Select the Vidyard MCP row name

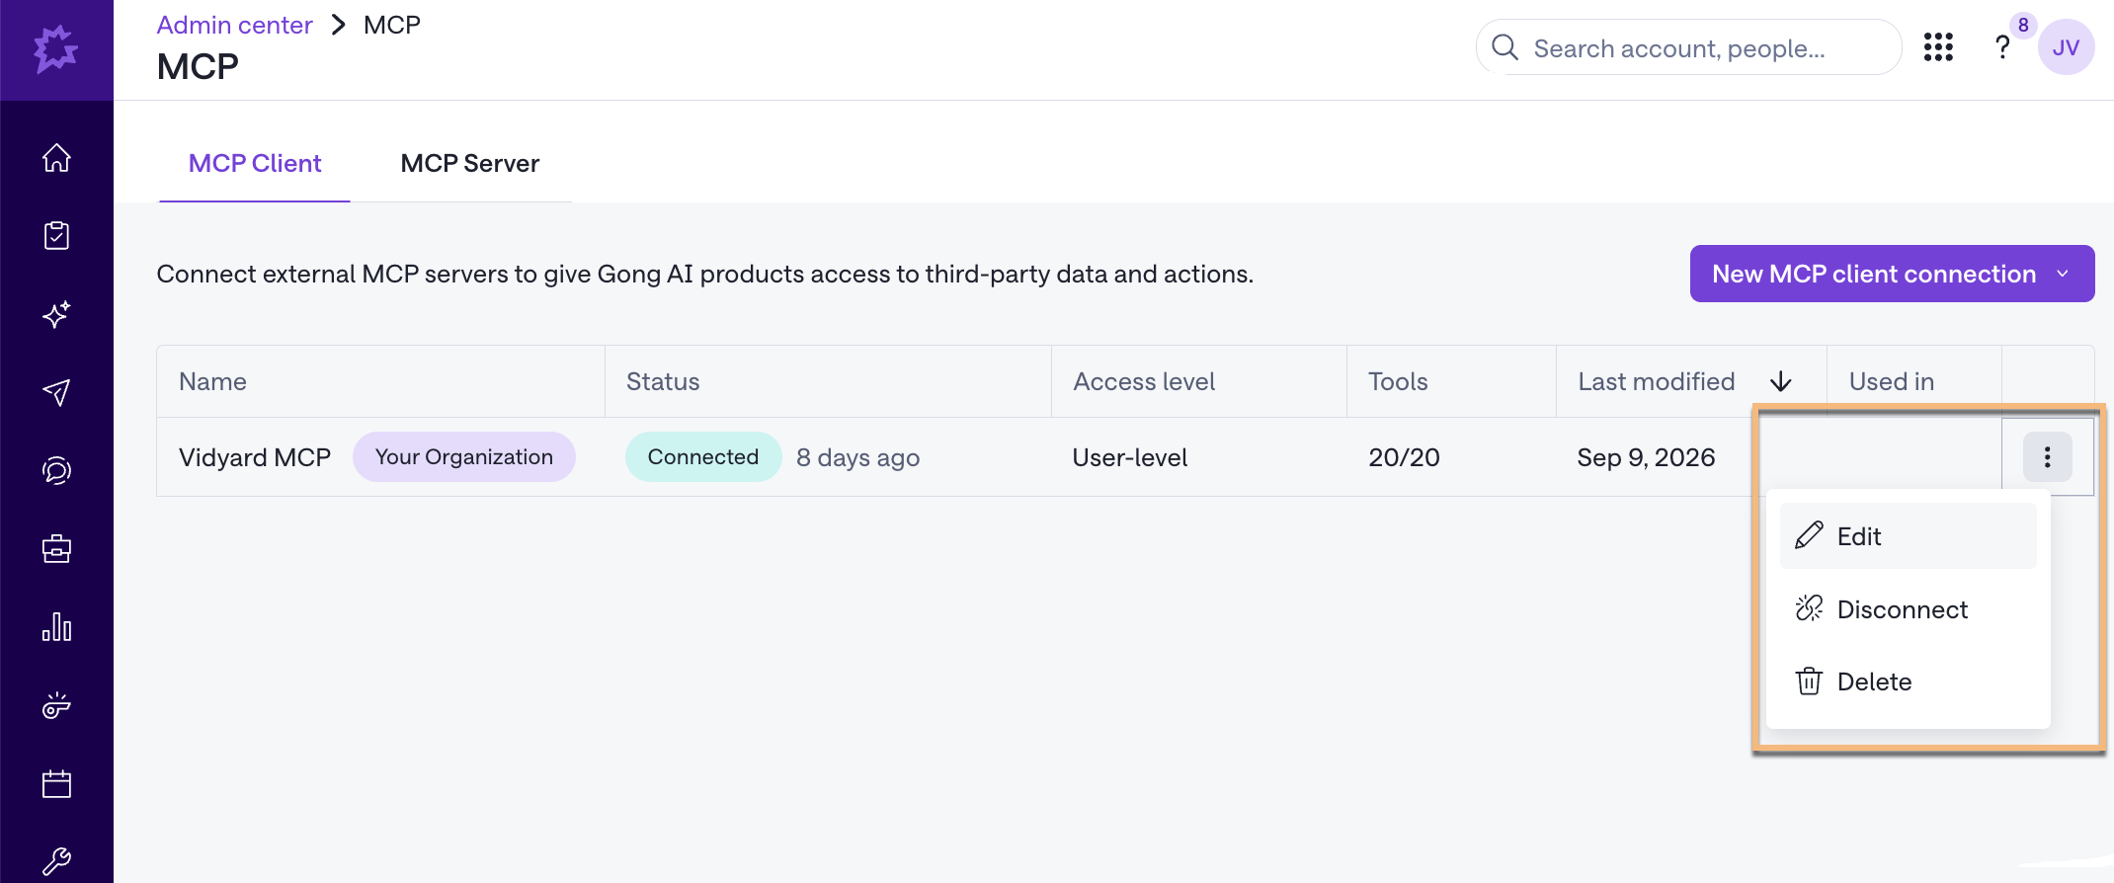(x=255, y=457)
